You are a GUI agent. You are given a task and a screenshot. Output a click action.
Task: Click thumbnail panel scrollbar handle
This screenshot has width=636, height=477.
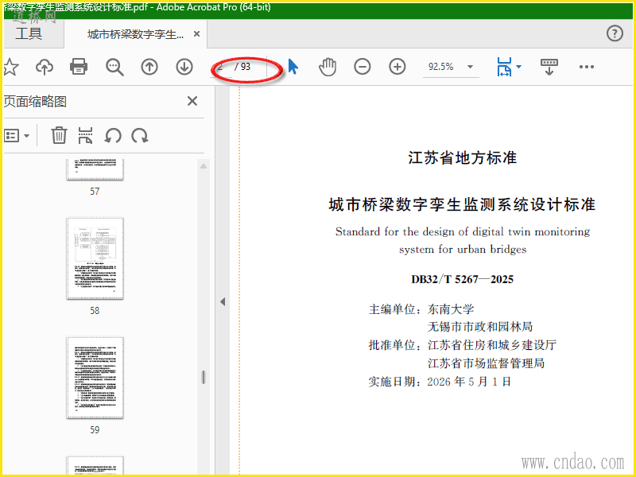point(204,377)
